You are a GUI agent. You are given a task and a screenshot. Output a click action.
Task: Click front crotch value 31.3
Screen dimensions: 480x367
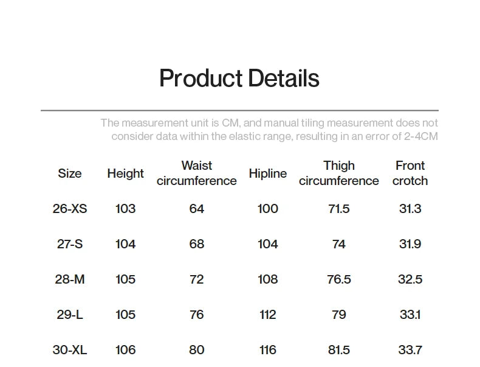(410, 209)
